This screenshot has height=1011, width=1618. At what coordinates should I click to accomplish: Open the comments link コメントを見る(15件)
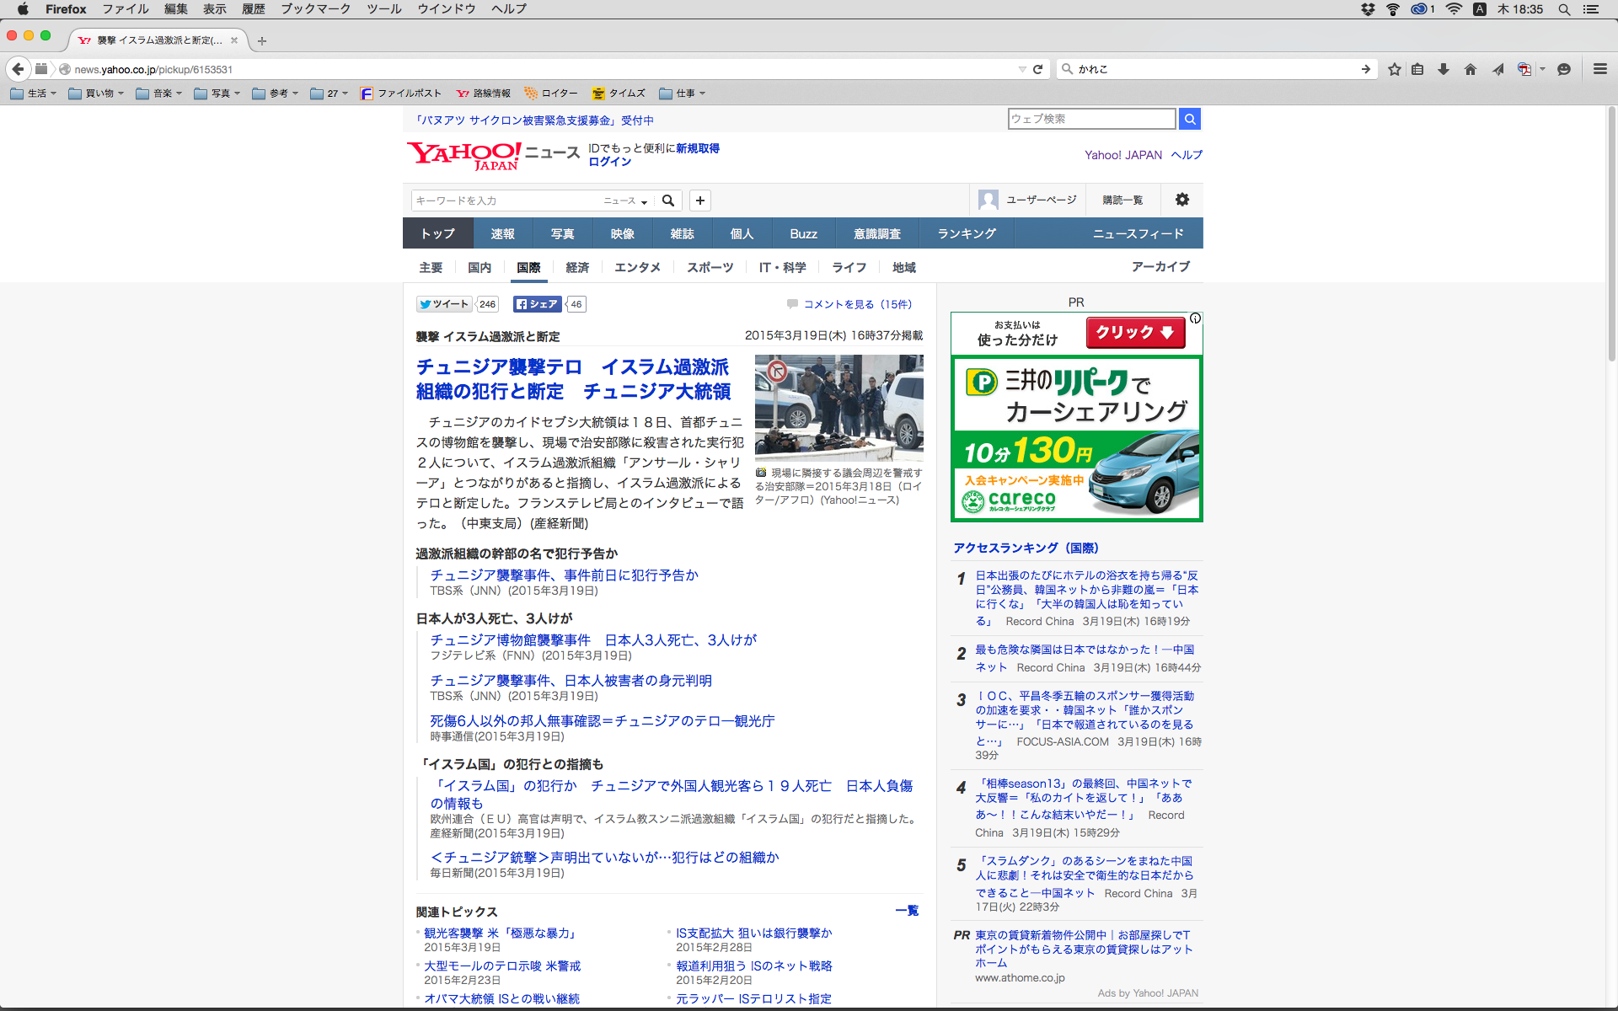[x=856, y=304]
